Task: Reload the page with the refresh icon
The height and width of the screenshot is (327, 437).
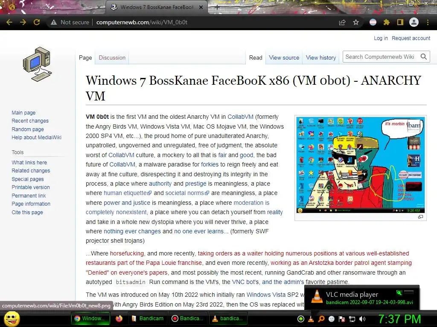Action: 37,22
